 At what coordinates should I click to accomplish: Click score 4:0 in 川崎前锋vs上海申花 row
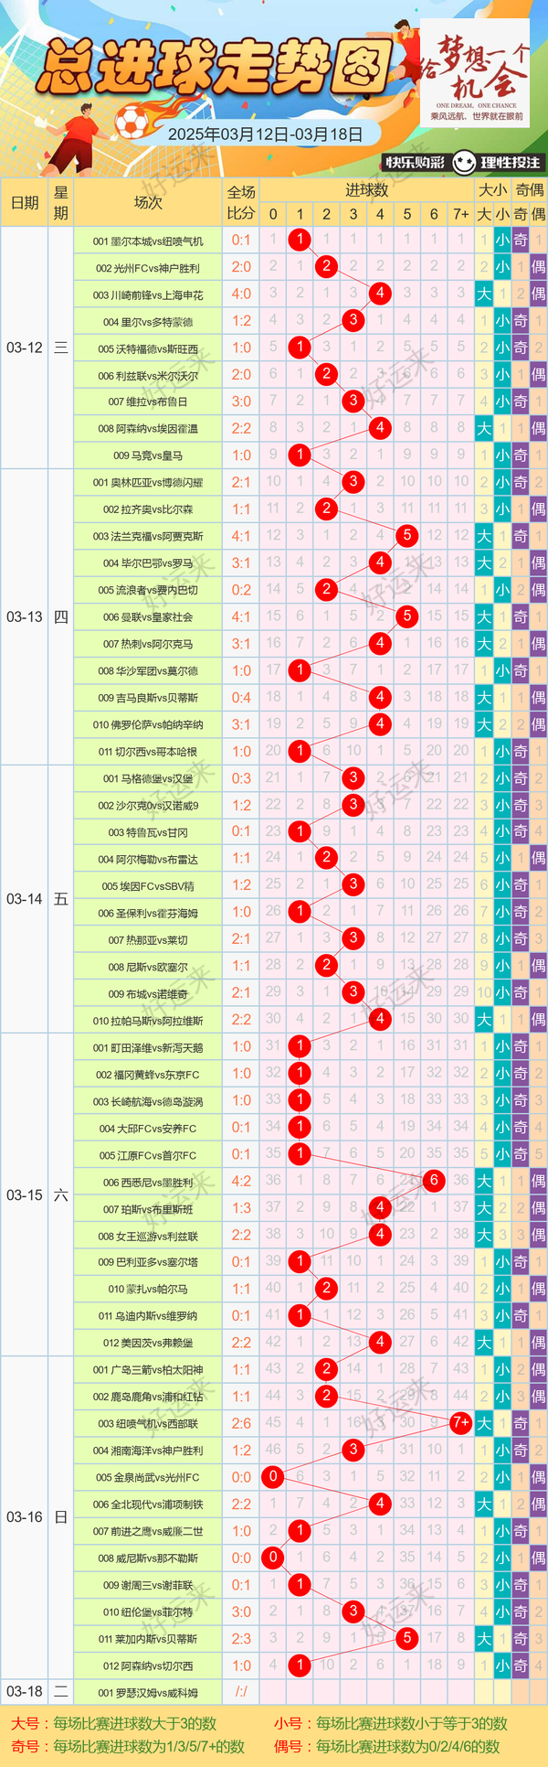pyautogui.click(x=241, y=294)
